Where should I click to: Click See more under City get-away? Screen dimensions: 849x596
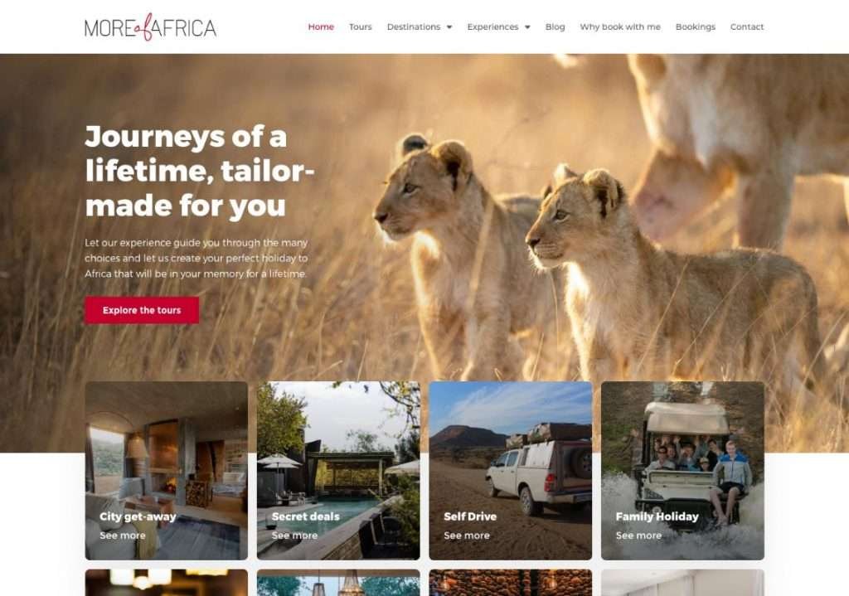pyautogui.click(x=123, y=535)
